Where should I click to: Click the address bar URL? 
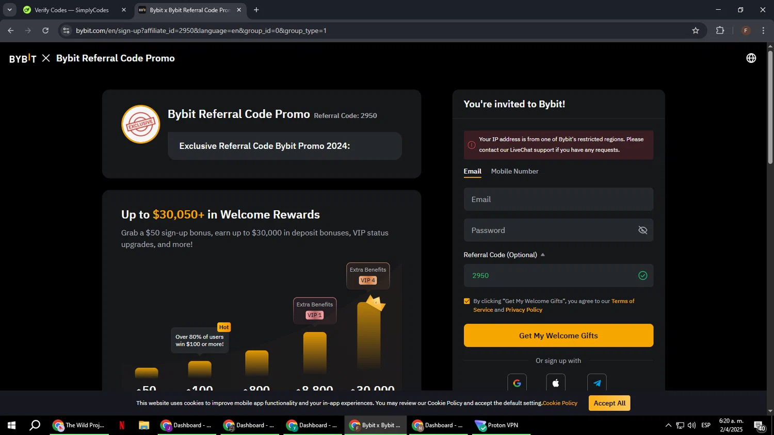(201, 31)
